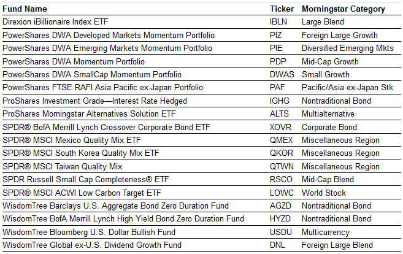The image size is (403, 254).
Task: Click the Multicurrency category cell
Action: tap(326, 232)
